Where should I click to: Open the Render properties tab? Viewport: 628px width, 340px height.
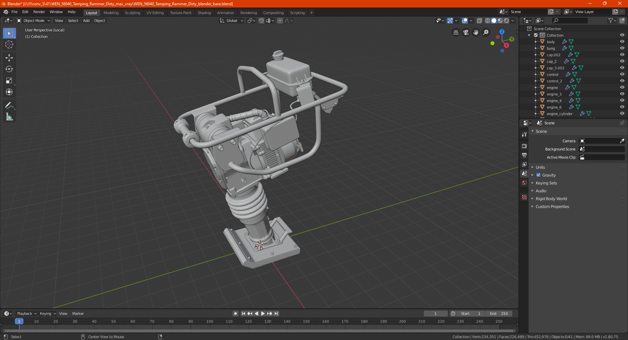(x=524, y=146)
